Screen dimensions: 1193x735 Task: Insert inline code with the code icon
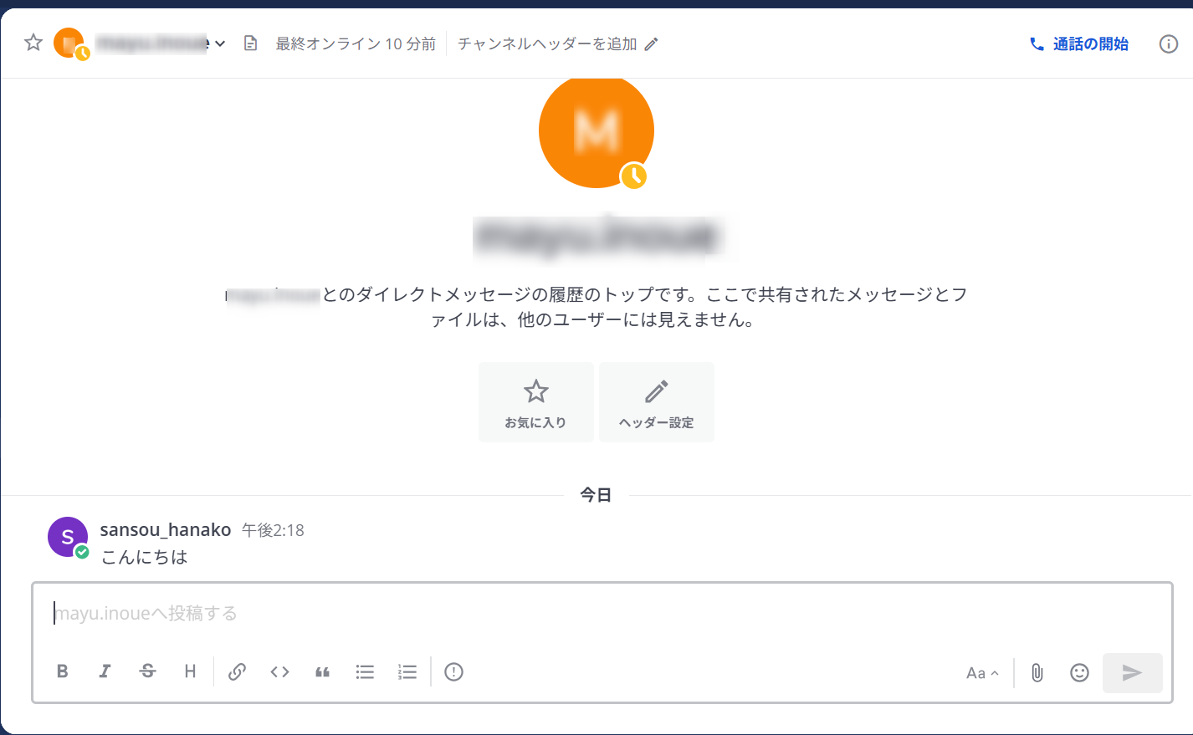279,671
